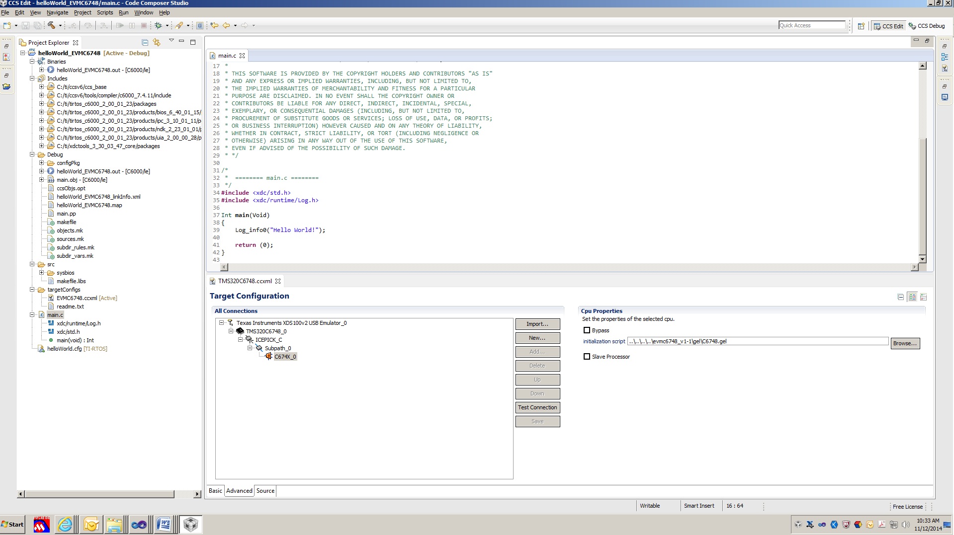Click the editor vertical scrollbar down arrow
Image resolution: width=954 pixels, height=535 pixels.
pyautogui.click(x=923, y=259)
